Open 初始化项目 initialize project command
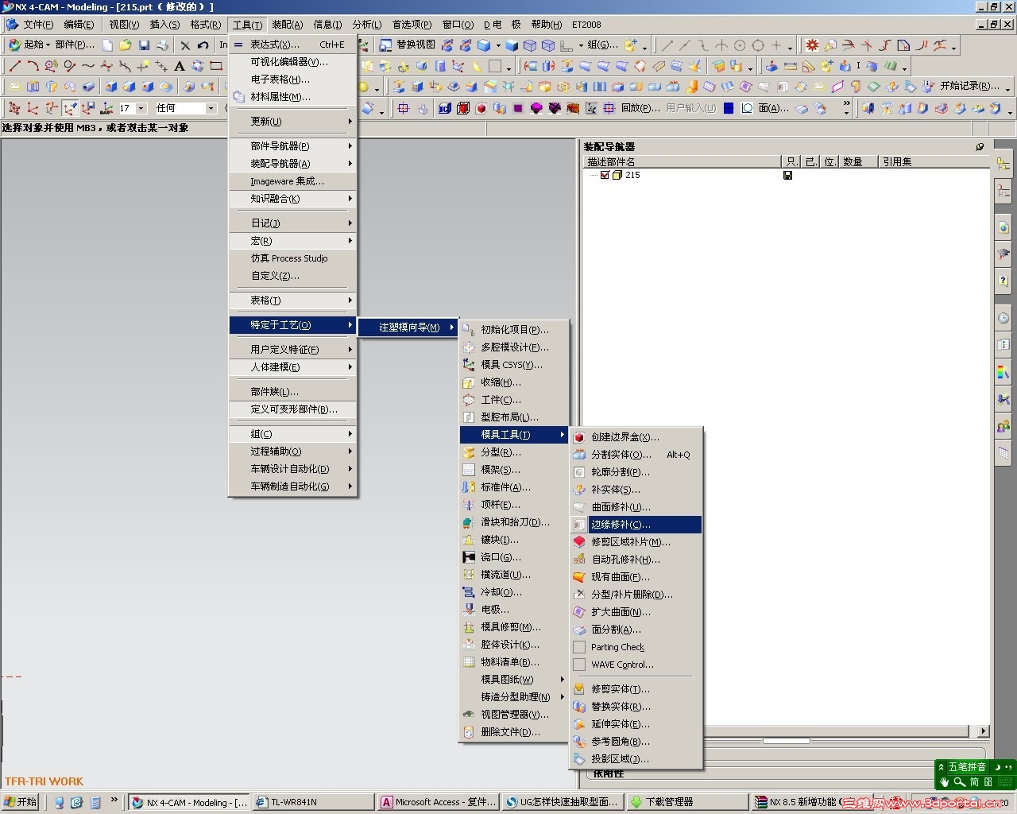Viewport: 1017px width, 814px height. pos(514,330)
